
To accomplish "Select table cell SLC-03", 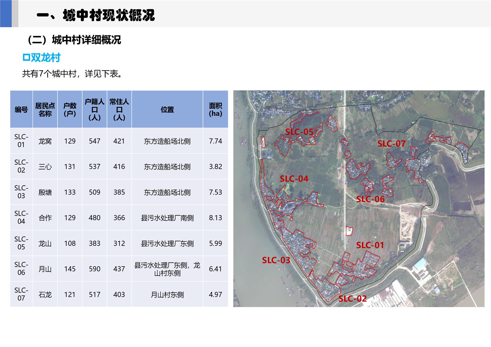I will (x=21, y=192).
